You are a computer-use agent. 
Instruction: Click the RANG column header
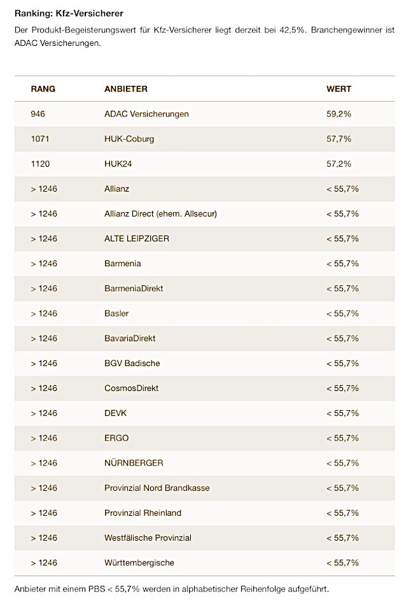pyautogui.click(x=43, y=89)
